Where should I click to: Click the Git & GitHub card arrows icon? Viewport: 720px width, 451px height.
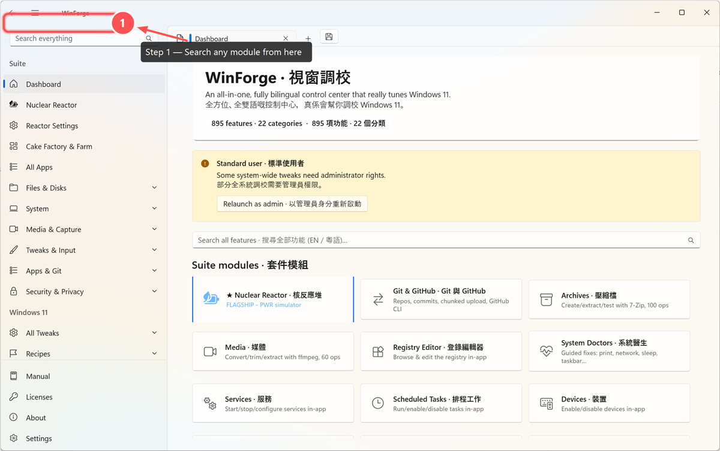[378, 299]
